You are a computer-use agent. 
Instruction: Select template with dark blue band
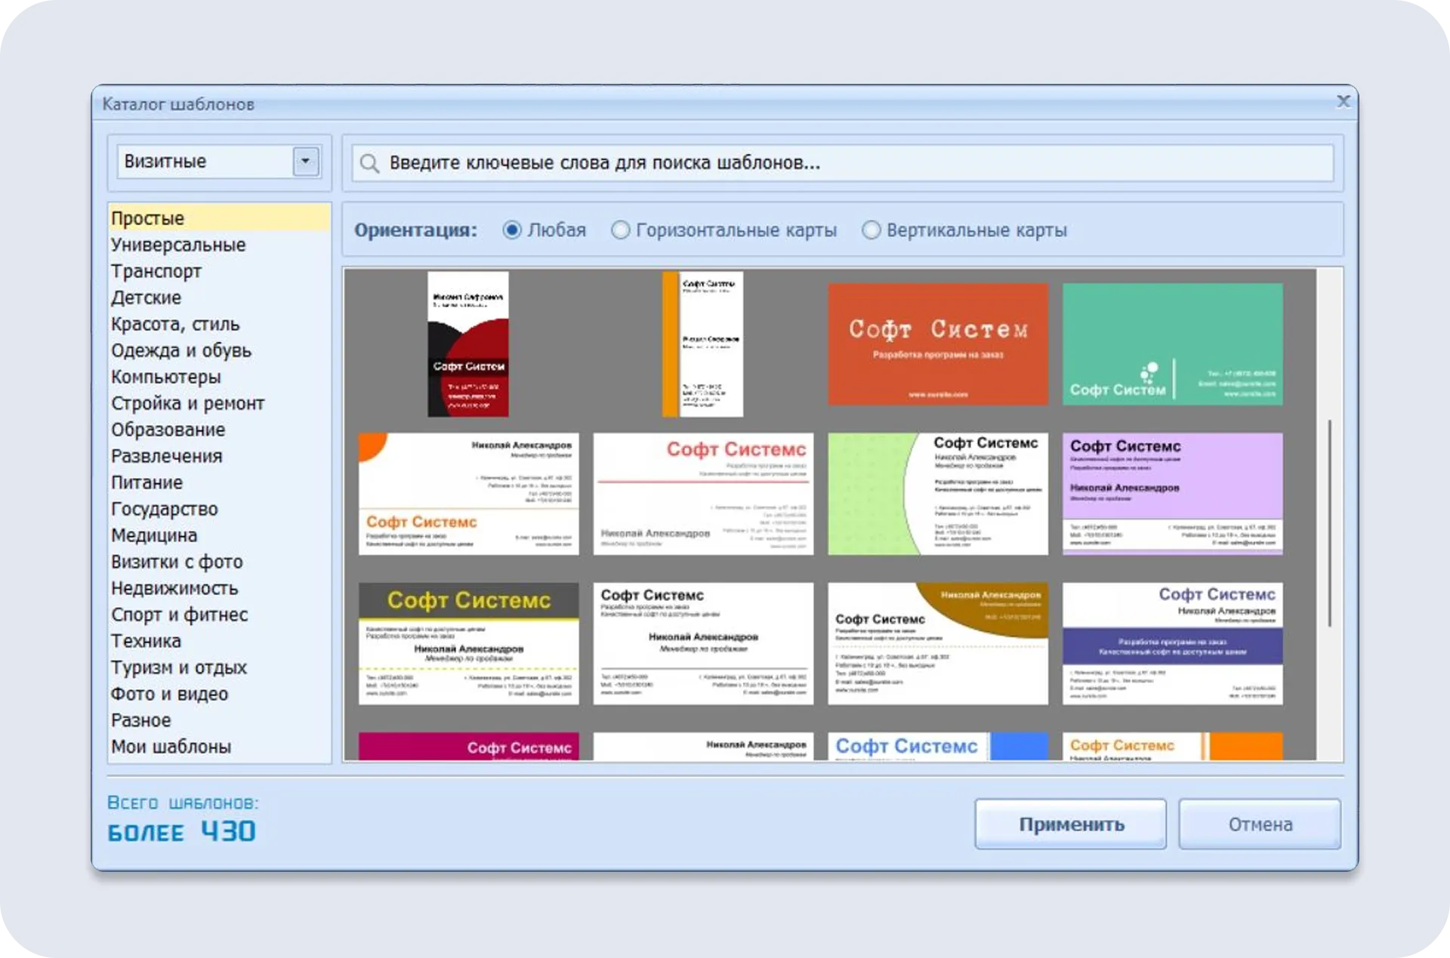1173,643
